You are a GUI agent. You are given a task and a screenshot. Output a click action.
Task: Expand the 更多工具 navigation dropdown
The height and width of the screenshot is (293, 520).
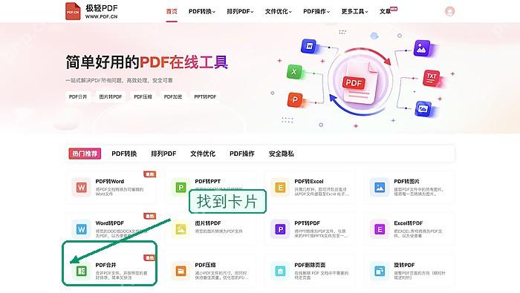point(354,11)
